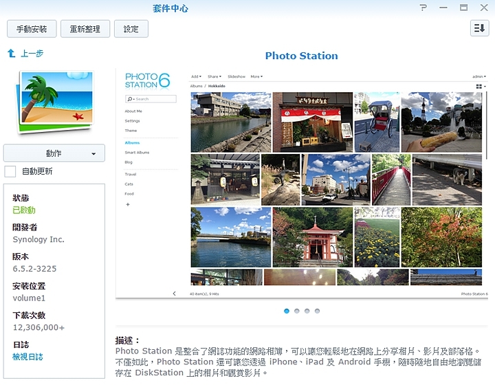Screen dimensions: 495x385
Task: Switch to the third screenshot dot
Action: tap(307, 311)
